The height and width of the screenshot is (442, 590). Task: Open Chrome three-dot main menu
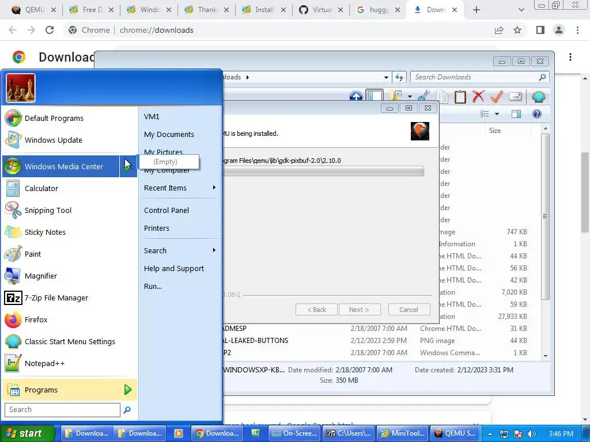(x=577, y=30)
